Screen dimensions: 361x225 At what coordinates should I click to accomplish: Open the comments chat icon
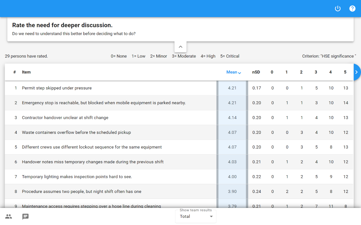coord(26,216)
